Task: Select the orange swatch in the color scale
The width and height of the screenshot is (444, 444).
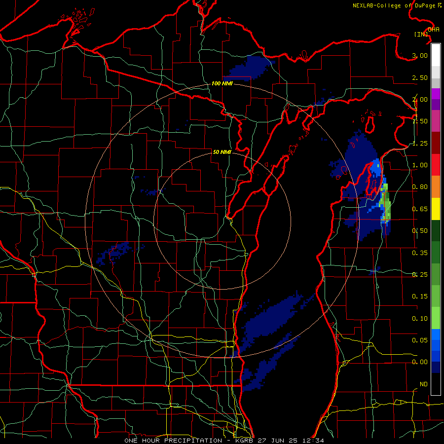Action: pos(436,187)
